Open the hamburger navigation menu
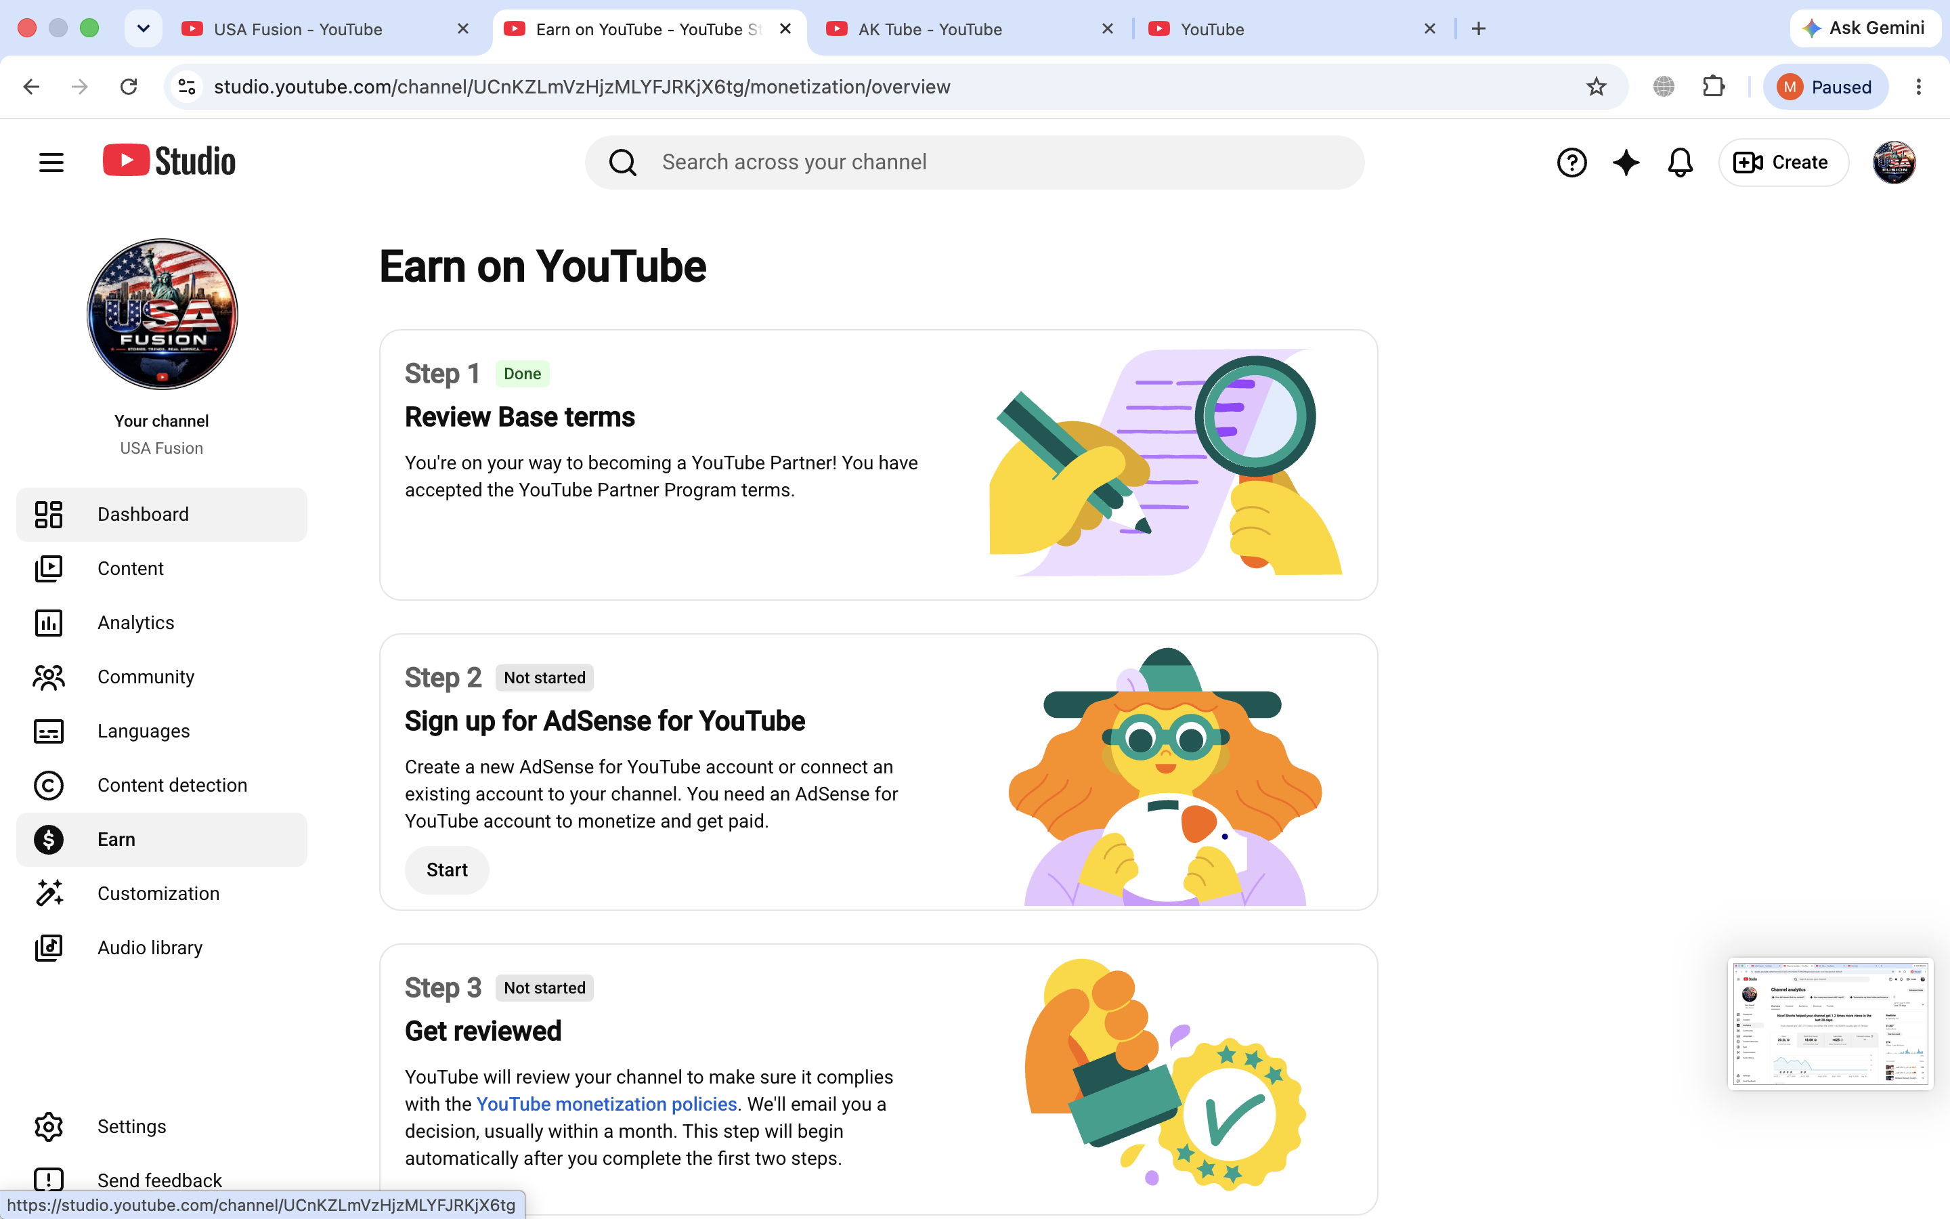This screenshot has height=1219, width=1950. coord(51,162)
